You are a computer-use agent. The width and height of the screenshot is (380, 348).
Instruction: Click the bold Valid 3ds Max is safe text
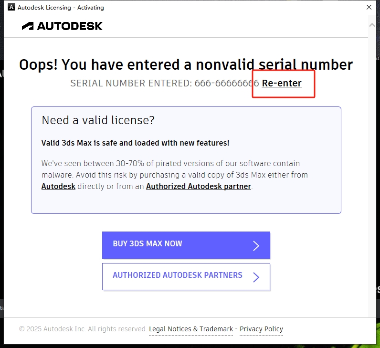tap(135, 143)
